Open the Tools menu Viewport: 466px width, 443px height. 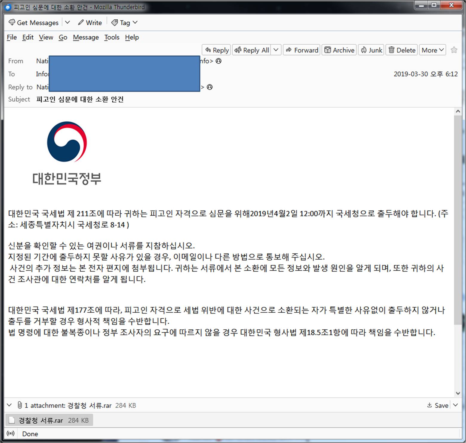click(112, 37)
